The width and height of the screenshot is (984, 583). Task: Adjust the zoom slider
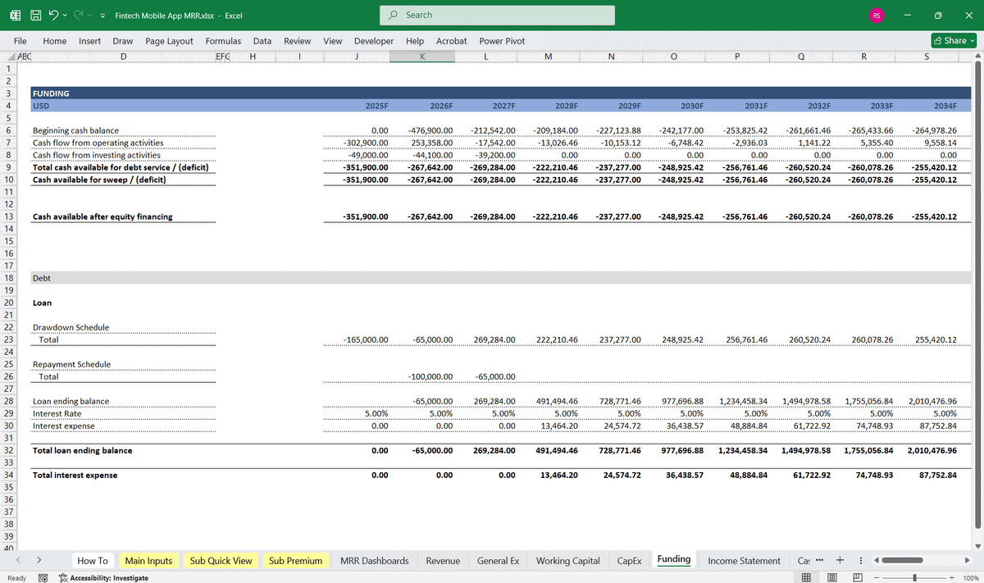915,577
